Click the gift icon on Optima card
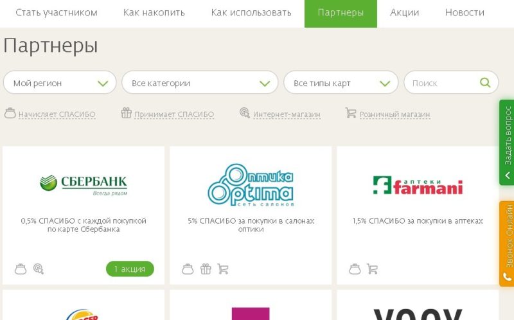 pyautogui.click(x=206, y=269)
